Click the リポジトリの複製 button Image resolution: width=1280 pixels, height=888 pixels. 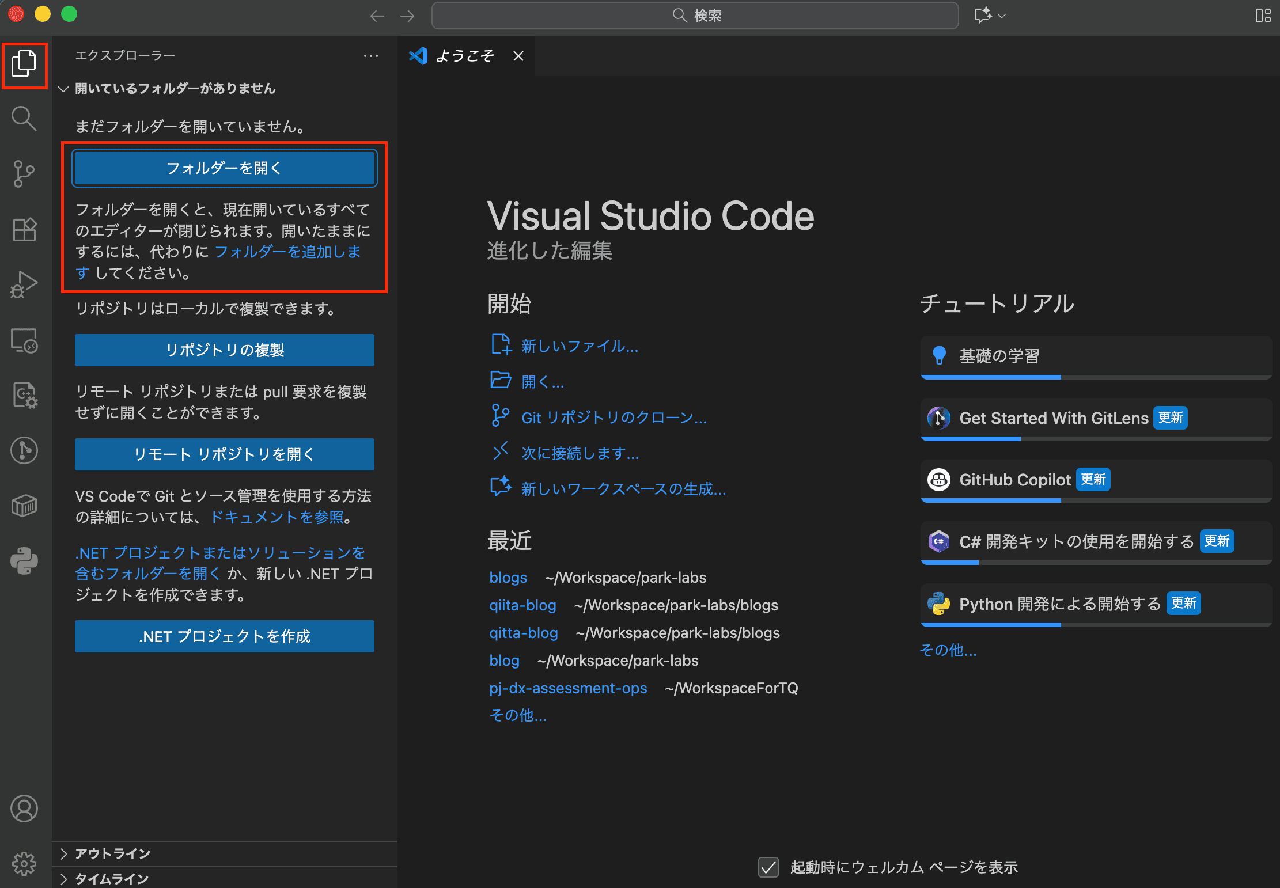point(224,350)
